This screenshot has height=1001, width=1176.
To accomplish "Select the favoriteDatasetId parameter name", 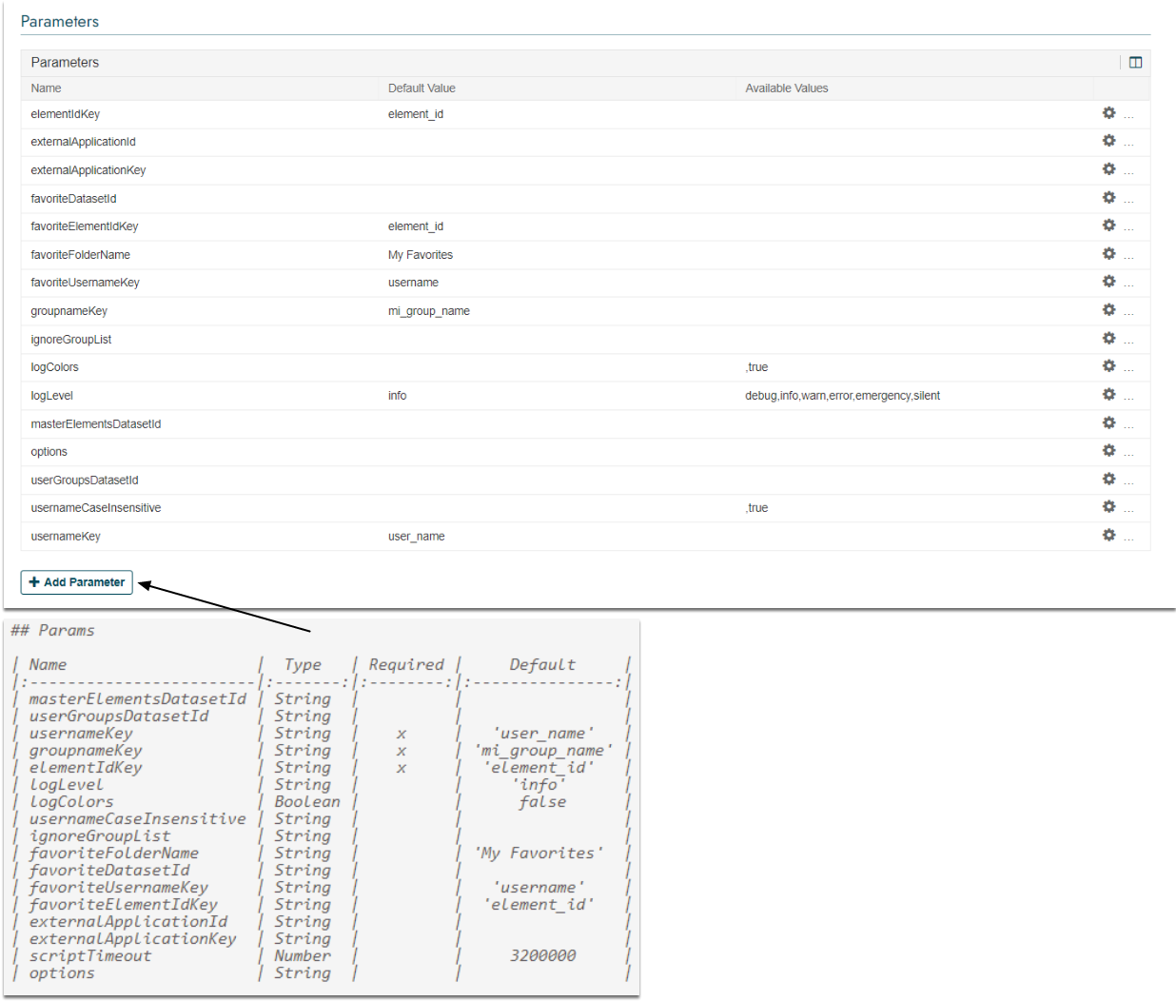I will point(73,199).
